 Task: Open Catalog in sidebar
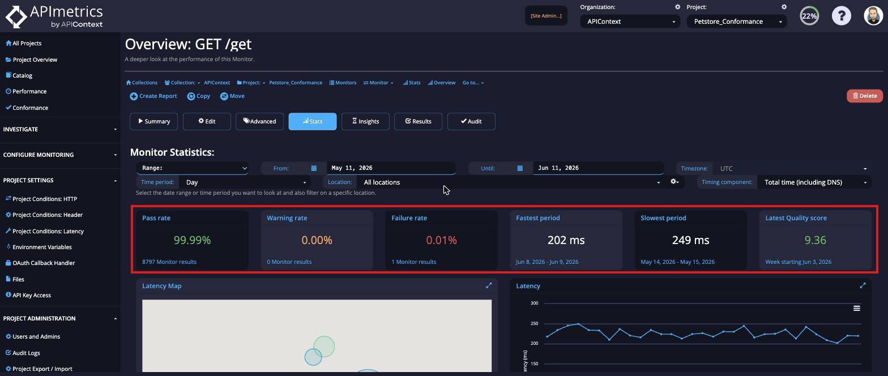tap(19, 75)
